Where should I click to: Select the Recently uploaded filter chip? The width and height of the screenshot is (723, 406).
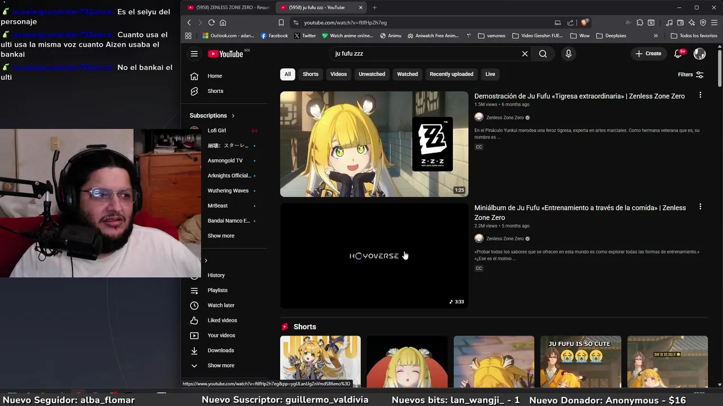pos(451,74)
